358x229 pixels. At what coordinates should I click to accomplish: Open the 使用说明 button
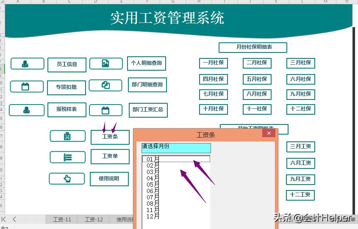click(x=109, y=179)
